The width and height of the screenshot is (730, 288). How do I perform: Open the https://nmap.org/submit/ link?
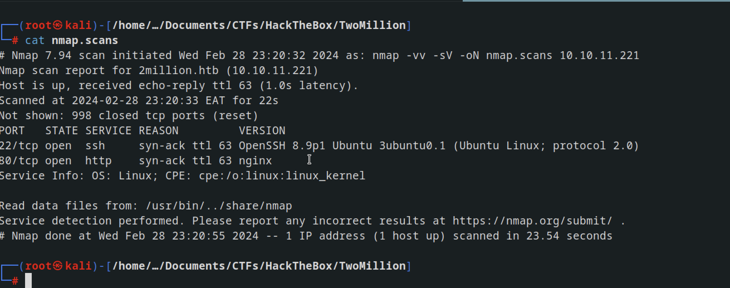(532, 221)
